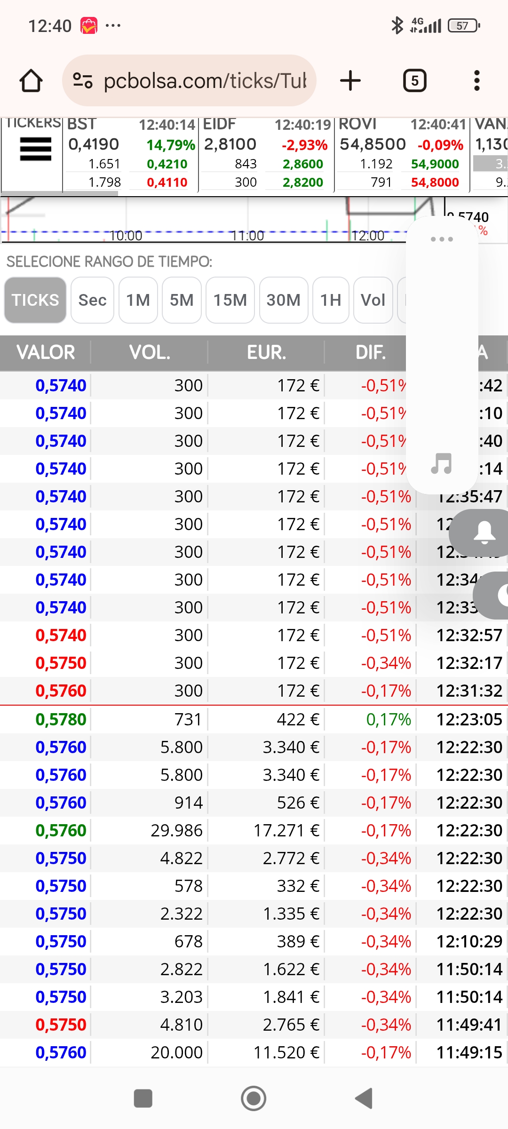The height and width of the screenshot is (1129, 508).
Task: Open the tab switcher showing 5 tabs
Action: pos(414,80)
